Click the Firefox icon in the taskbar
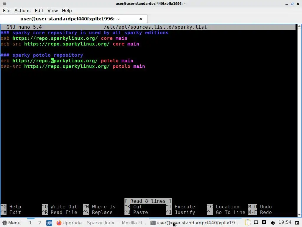This screenshot has height=227, width=302. coord(59,223)
